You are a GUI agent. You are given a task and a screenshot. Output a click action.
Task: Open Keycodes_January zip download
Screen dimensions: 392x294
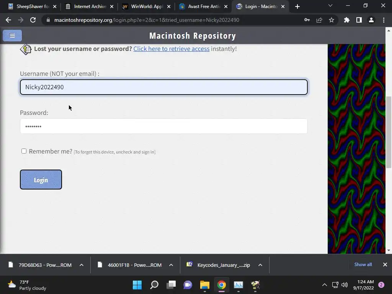(x=218, y=265)
